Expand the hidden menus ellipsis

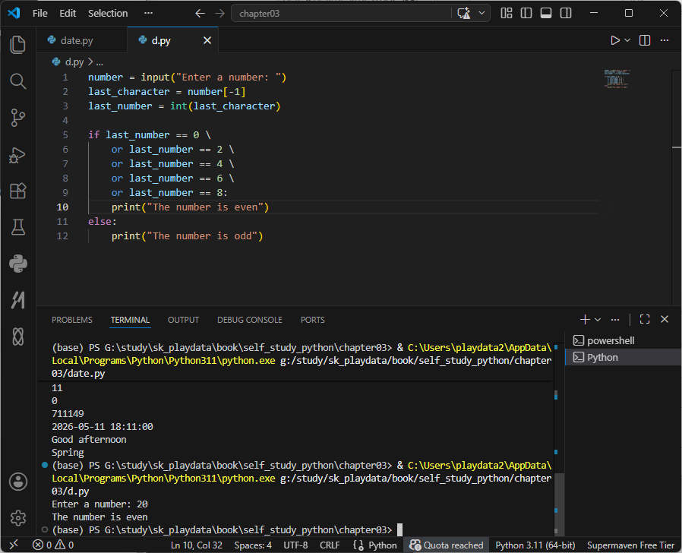[x=148, y=14]
